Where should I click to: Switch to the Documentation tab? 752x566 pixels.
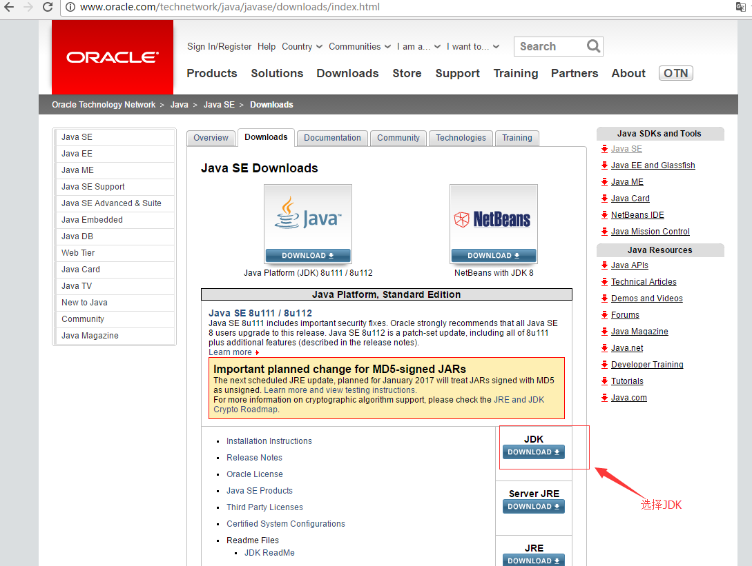[x=332, y=138]
